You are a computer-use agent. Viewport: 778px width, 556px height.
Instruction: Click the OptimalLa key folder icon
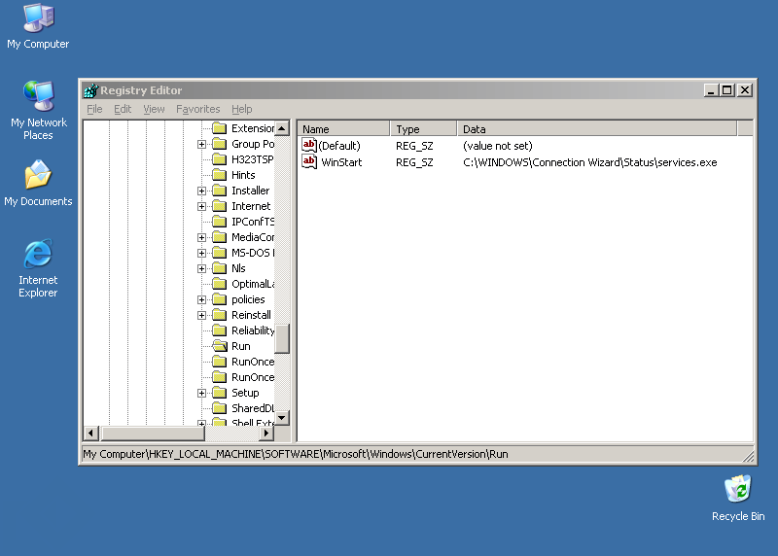(220, 284)
